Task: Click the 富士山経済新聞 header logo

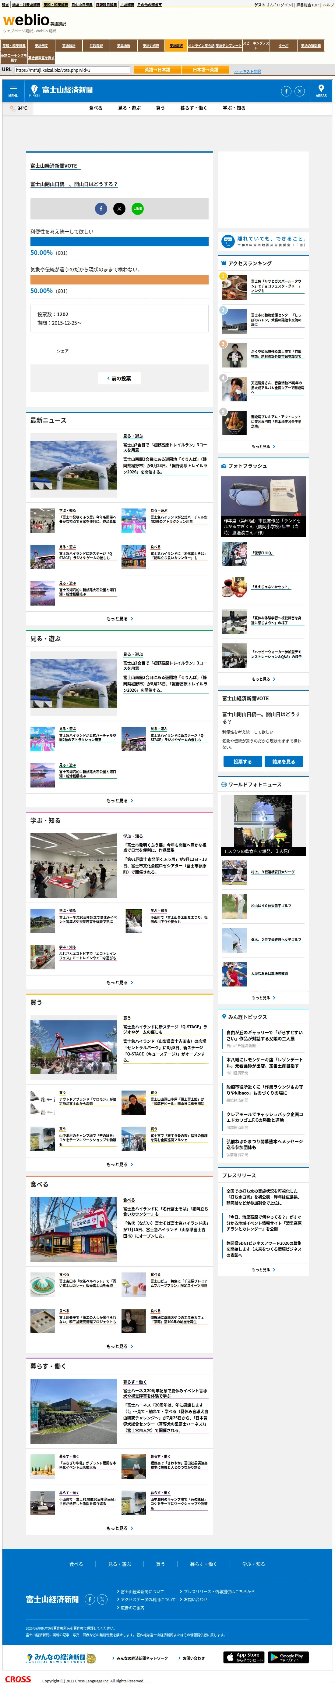Action: pos(62,90)
